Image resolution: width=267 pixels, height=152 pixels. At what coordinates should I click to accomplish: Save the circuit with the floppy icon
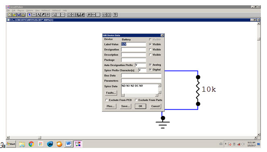[x=19, y=15]
